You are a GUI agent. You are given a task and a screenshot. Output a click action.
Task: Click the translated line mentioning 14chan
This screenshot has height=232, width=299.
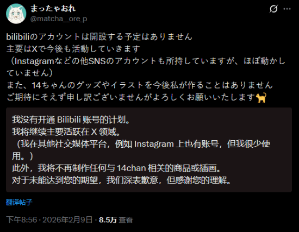[117, 168]
